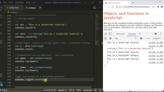Open the notifications bell in status bar
This screenshot has width=164, height=92.
(100, 90)
